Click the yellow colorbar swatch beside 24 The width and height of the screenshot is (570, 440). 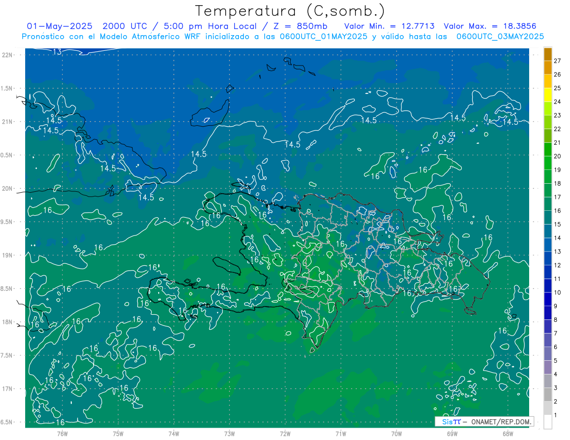point(548,95)
